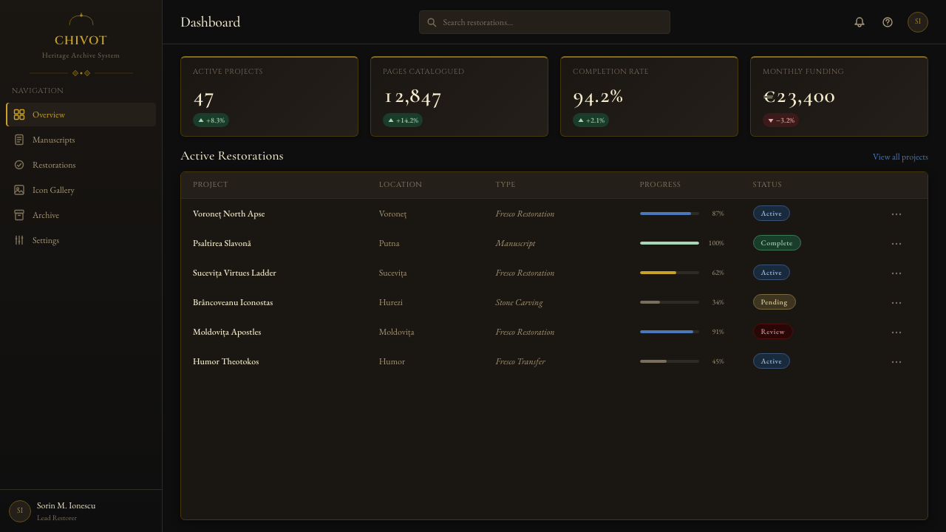Viewport: 946px width, 532px height.
Task: Click the Overview grid icon in the sidebar
Action: click(19, 115)
